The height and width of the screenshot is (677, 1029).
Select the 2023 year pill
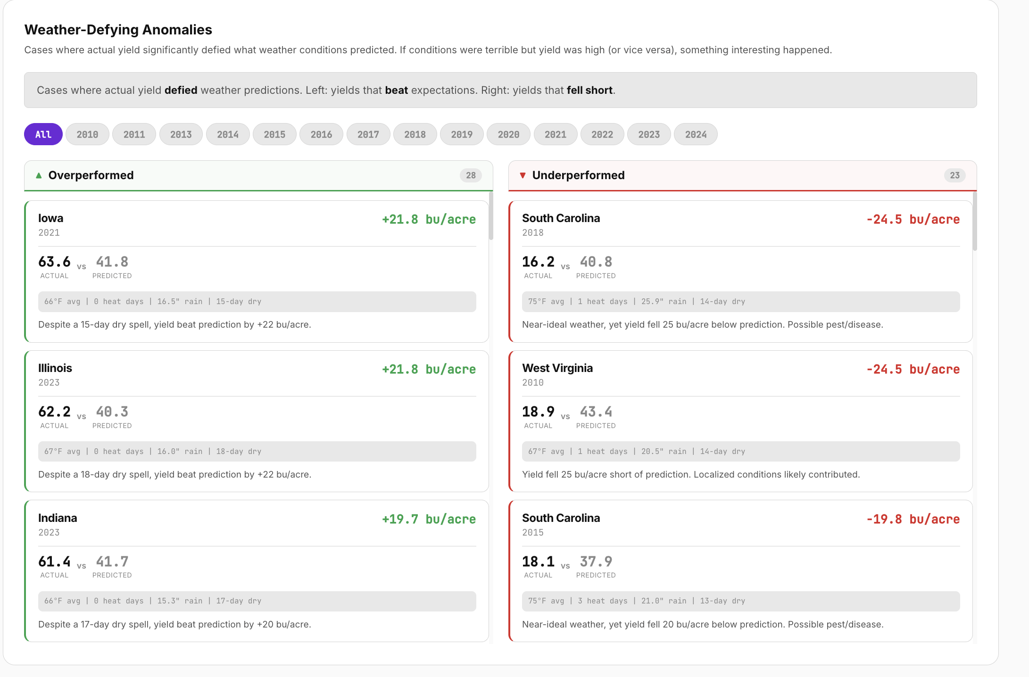click(x=649, y=134)
